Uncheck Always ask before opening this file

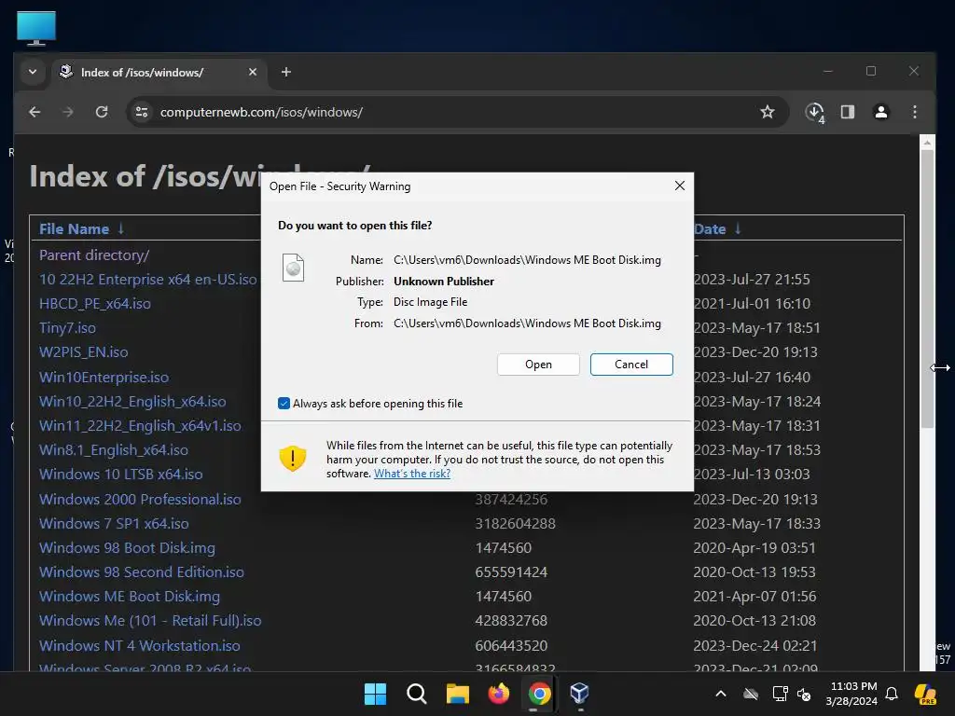pyautogui.click(x=284, y=404)
